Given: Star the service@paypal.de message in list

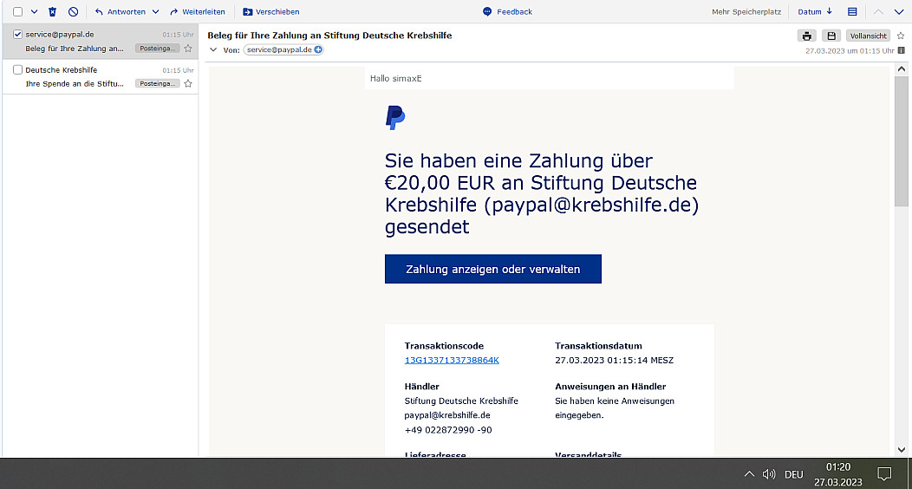Looking at the screenshot, I should click(x=188, y=49).
